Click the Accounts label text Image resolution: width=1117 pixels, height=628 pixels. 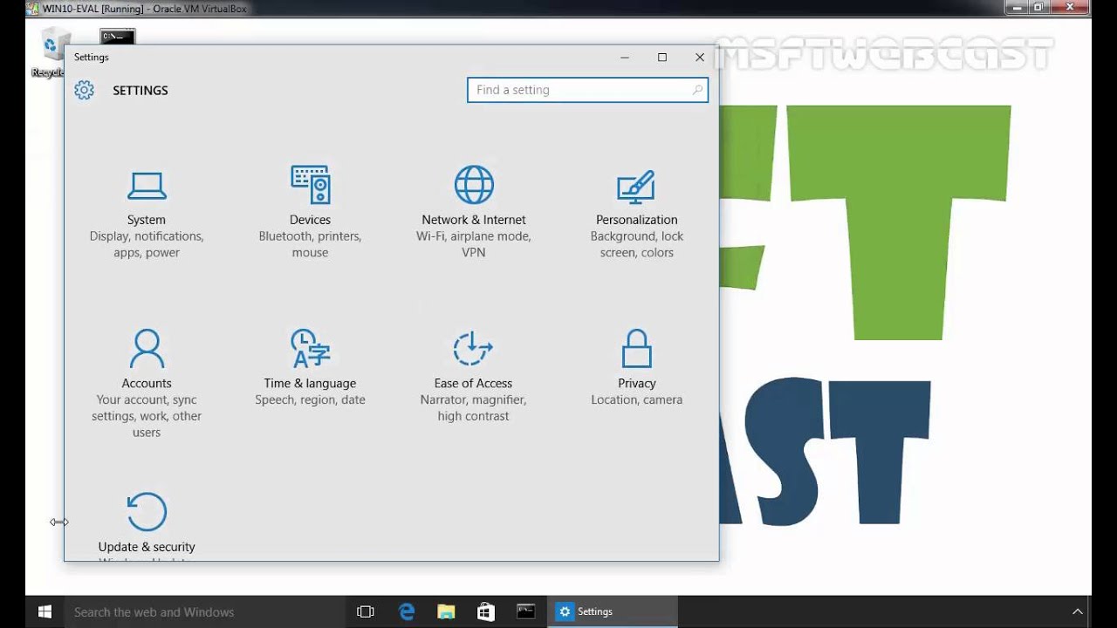tap(147, 383)
